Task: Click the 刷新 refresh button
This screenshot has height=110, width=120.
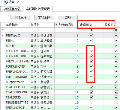Action: pos(68,18)
